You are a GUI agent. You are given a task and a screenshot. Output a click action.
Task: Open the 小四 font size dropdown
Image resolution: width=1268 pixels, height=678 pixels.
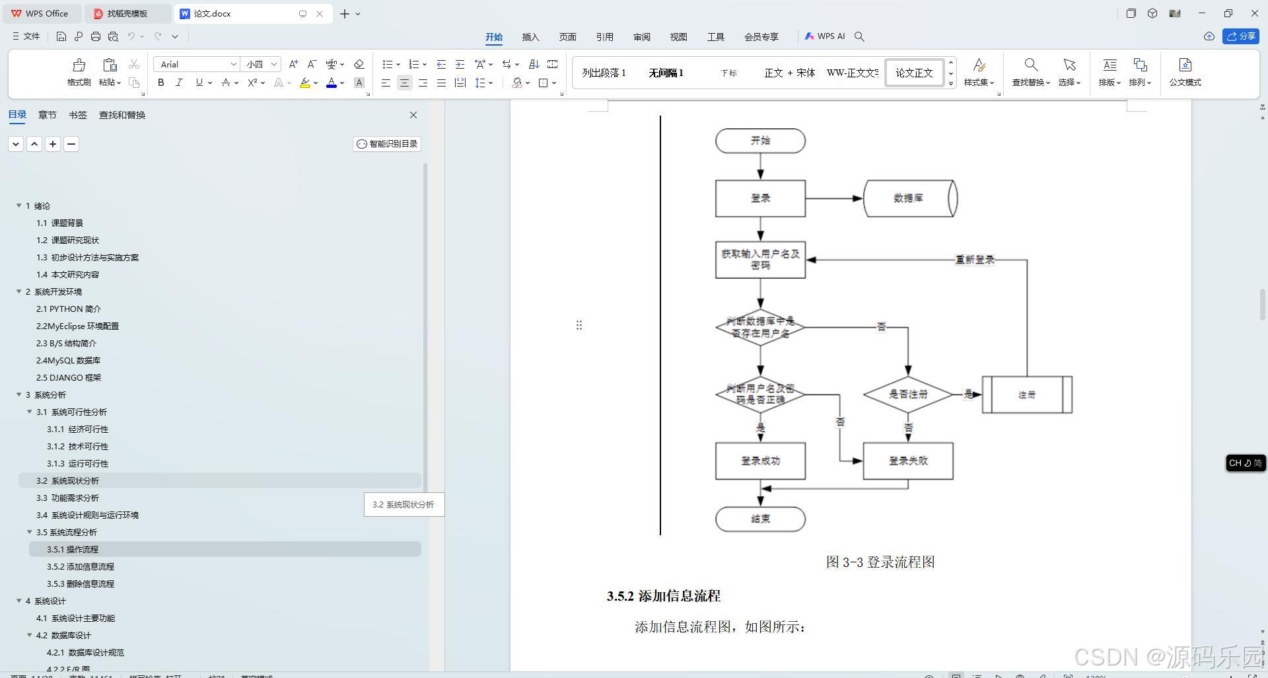(273, 64)
